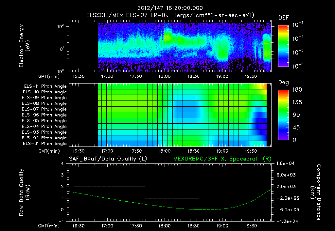Click the 10^-6 tick on DEF scale

[298, 66]
